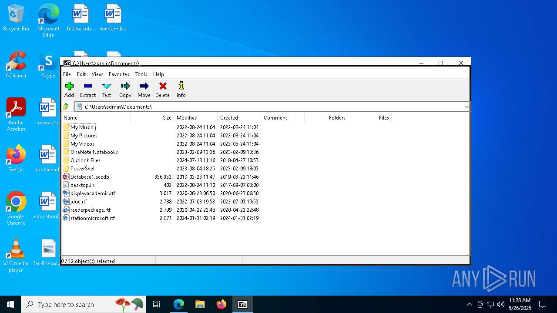Select the jdue.rtf file
This screenshot has height=313, width=557.
click(x=79, y=202)
